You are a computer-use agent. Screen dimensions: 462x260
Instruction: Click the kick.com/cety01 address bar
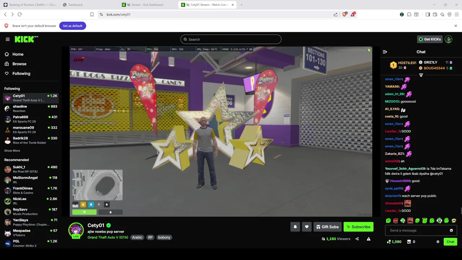tap(217, 14)
